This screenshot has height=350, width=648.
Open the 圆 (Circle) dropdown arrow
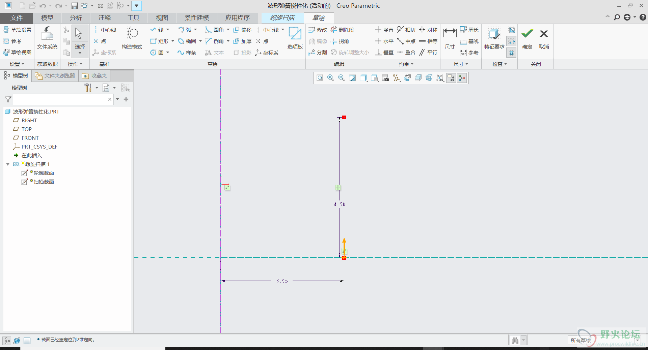[168, 52]
